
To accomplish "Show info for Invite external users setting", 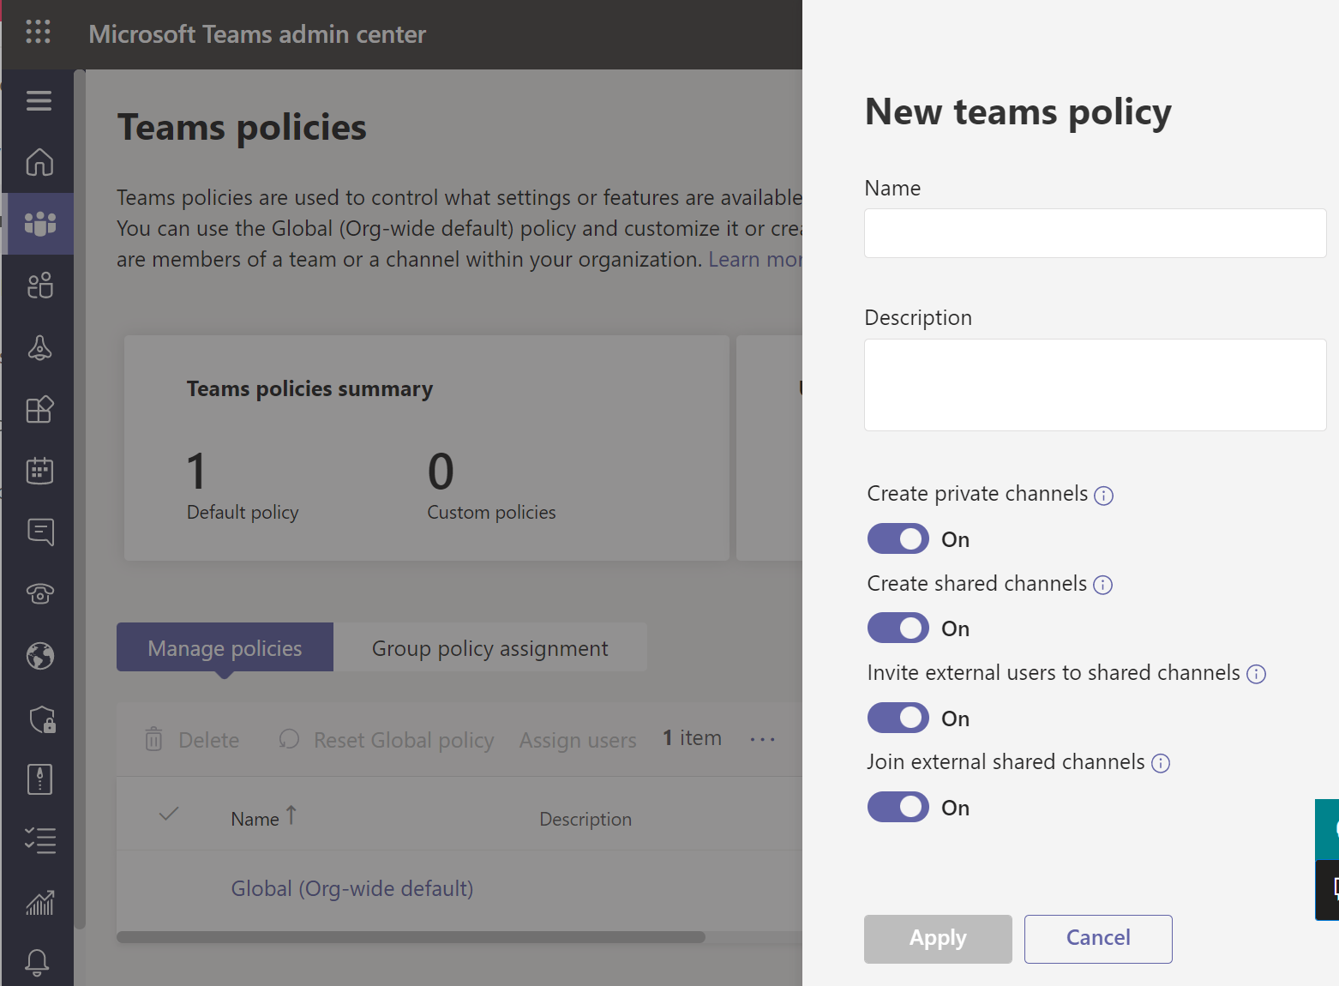I will [x=1256, y=674].
